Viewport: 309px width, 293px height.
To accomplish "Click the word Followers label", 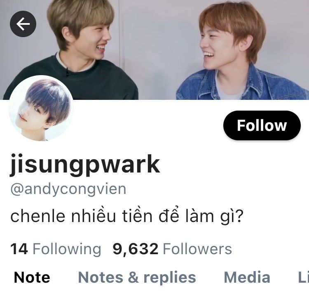I will click(197, 249).
